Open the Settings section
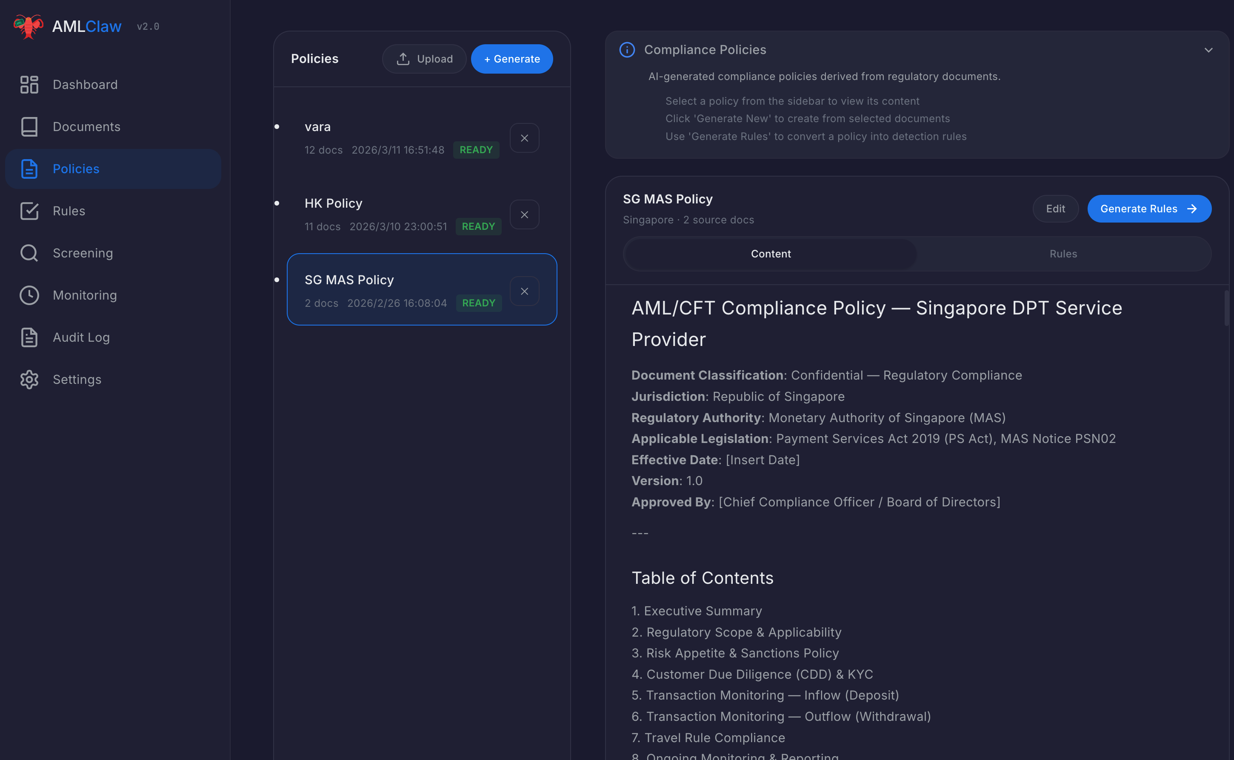 77,380
